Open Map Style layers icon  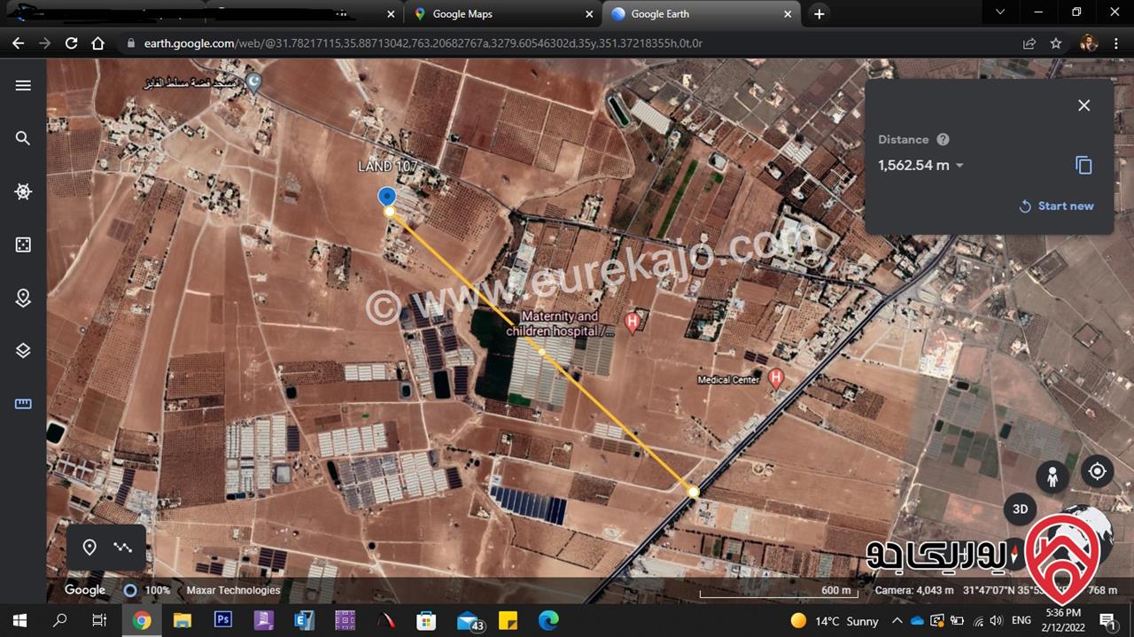coord(23,351)
